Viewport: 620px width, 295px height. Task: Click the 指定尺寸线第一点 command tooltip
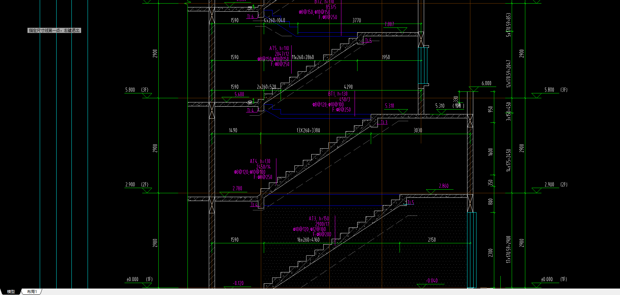(x=54, y=30)
